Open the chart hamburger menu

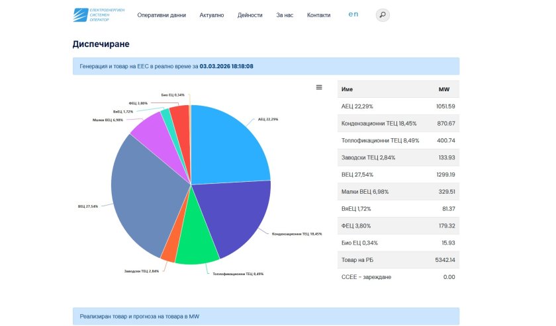[319, 87]
